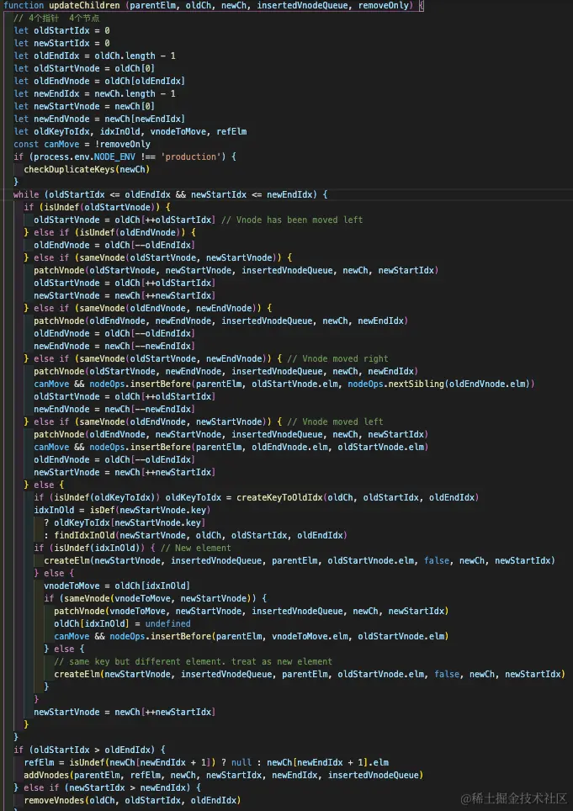Viewport: 573px width, 811px height.
Task: Click '} else if (newStartIdx > newEndIdx) {'
Action: [107, 787]
